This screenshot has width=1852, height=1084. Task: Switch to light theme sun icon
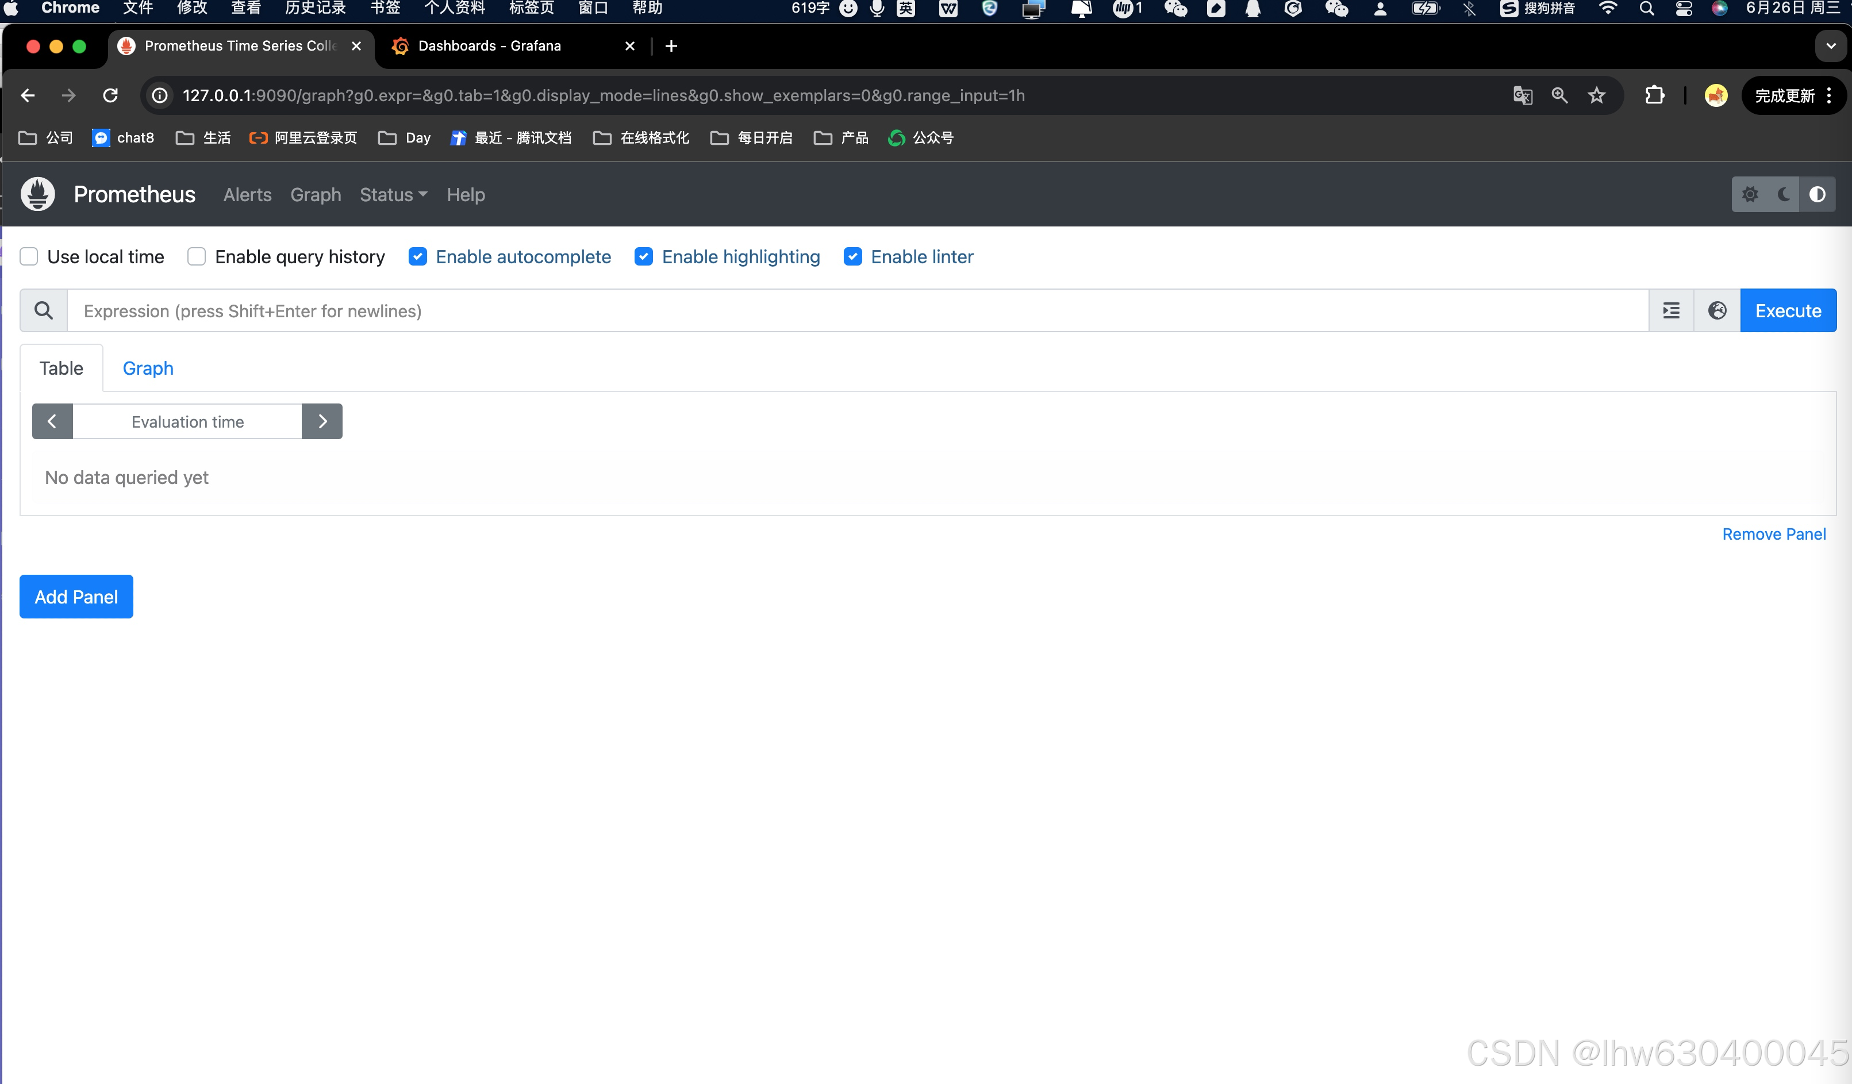(x=1750, y=194)
